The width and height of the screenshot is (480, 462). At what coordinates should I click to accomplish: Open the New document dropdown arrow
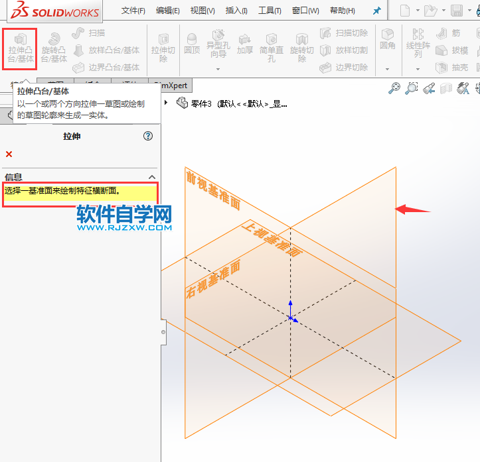click(x=418, y=11)
